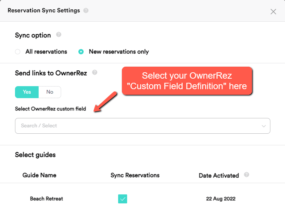
Task: Click the Guide Name column header
Action: 39,175
